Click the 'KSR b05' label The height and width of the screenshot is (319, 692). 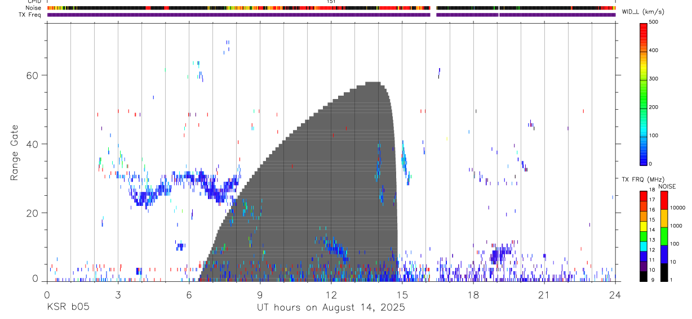[68, 308]
